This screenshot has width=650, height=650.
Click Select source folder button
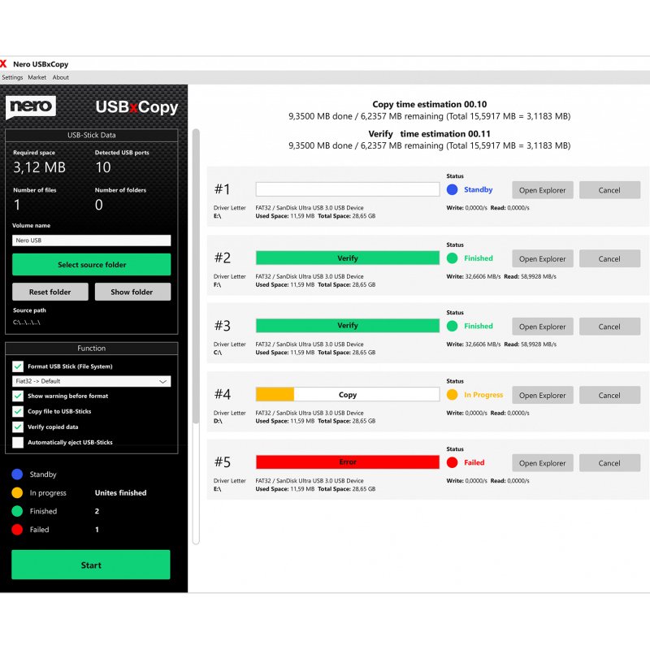(92, 265)
